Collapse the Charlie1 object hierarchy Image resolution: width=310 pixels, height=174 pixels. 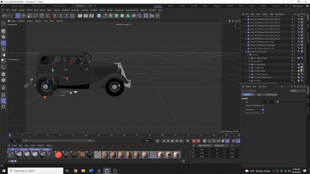pos(248,55)
